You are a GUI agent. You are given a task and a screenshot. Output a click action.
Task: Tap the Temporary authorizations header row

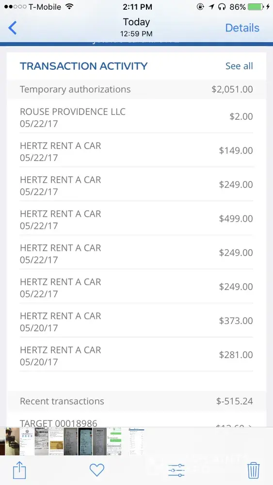pos(136,89)
